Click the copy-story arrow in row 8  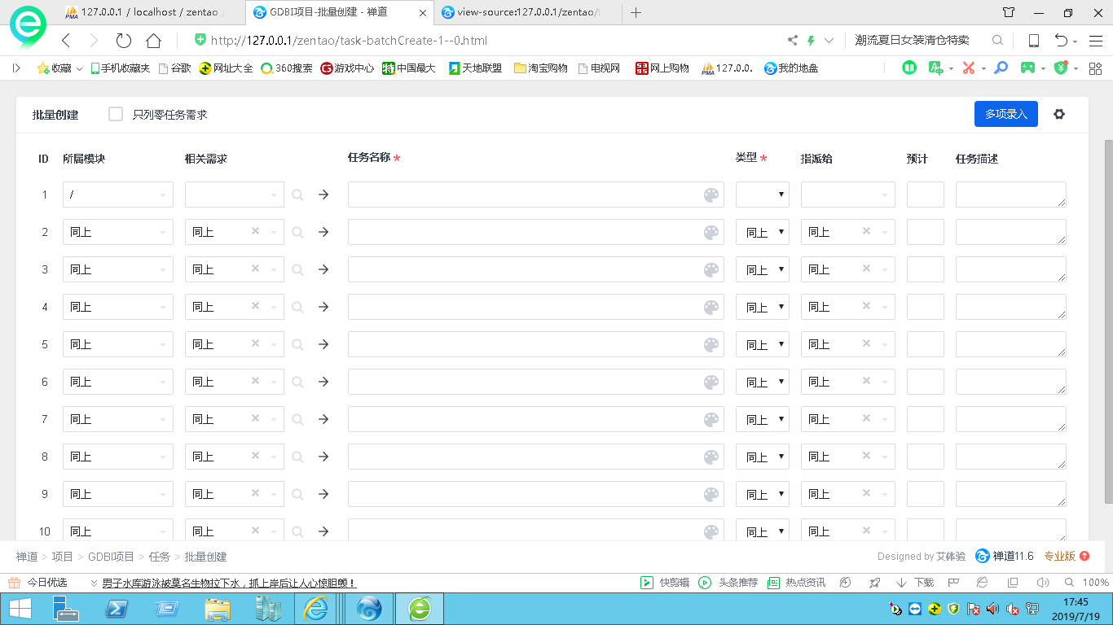(x=323, y=457)
